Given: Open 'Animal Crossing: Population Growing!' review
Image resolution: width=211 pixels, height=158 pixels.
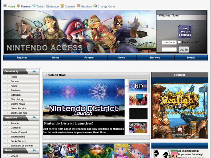Looking at the screenshot, I should [x=191, y=152].
